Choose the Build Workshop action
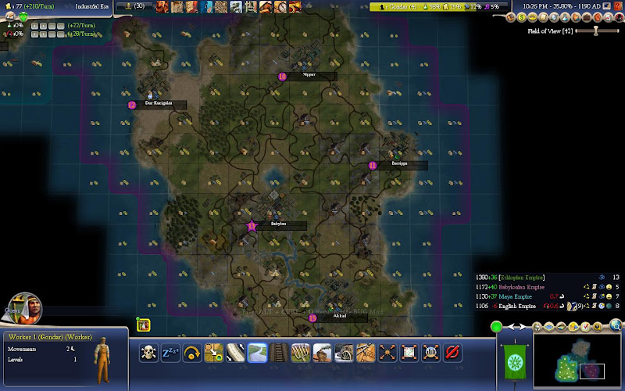 click(x=322, y=353)
